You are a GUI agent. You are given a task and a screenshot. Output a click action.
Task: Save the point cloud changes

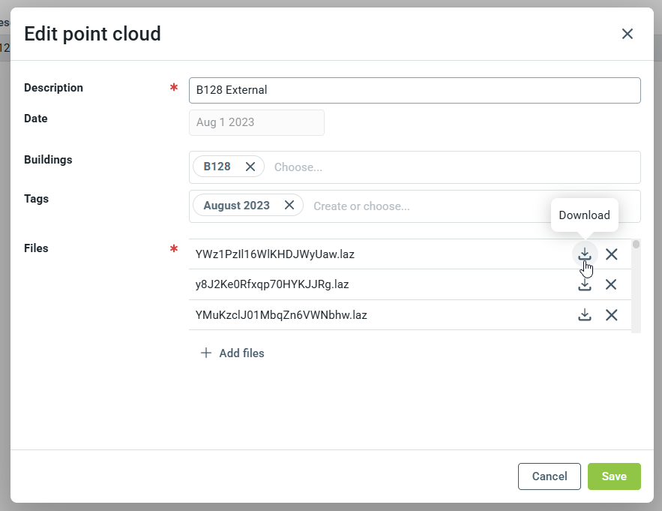[614, 476]
